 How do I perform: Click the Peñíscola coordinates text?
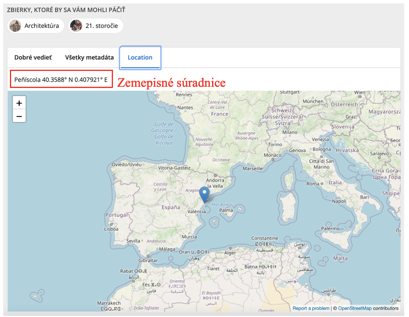pyautogui.click(x=61, y=80)
